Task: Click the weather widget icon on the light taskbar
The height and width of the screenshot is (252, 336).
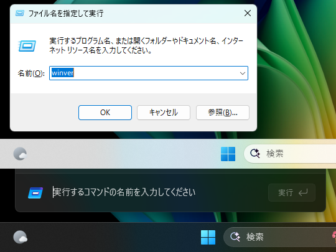Action: [x=20, y=154]
